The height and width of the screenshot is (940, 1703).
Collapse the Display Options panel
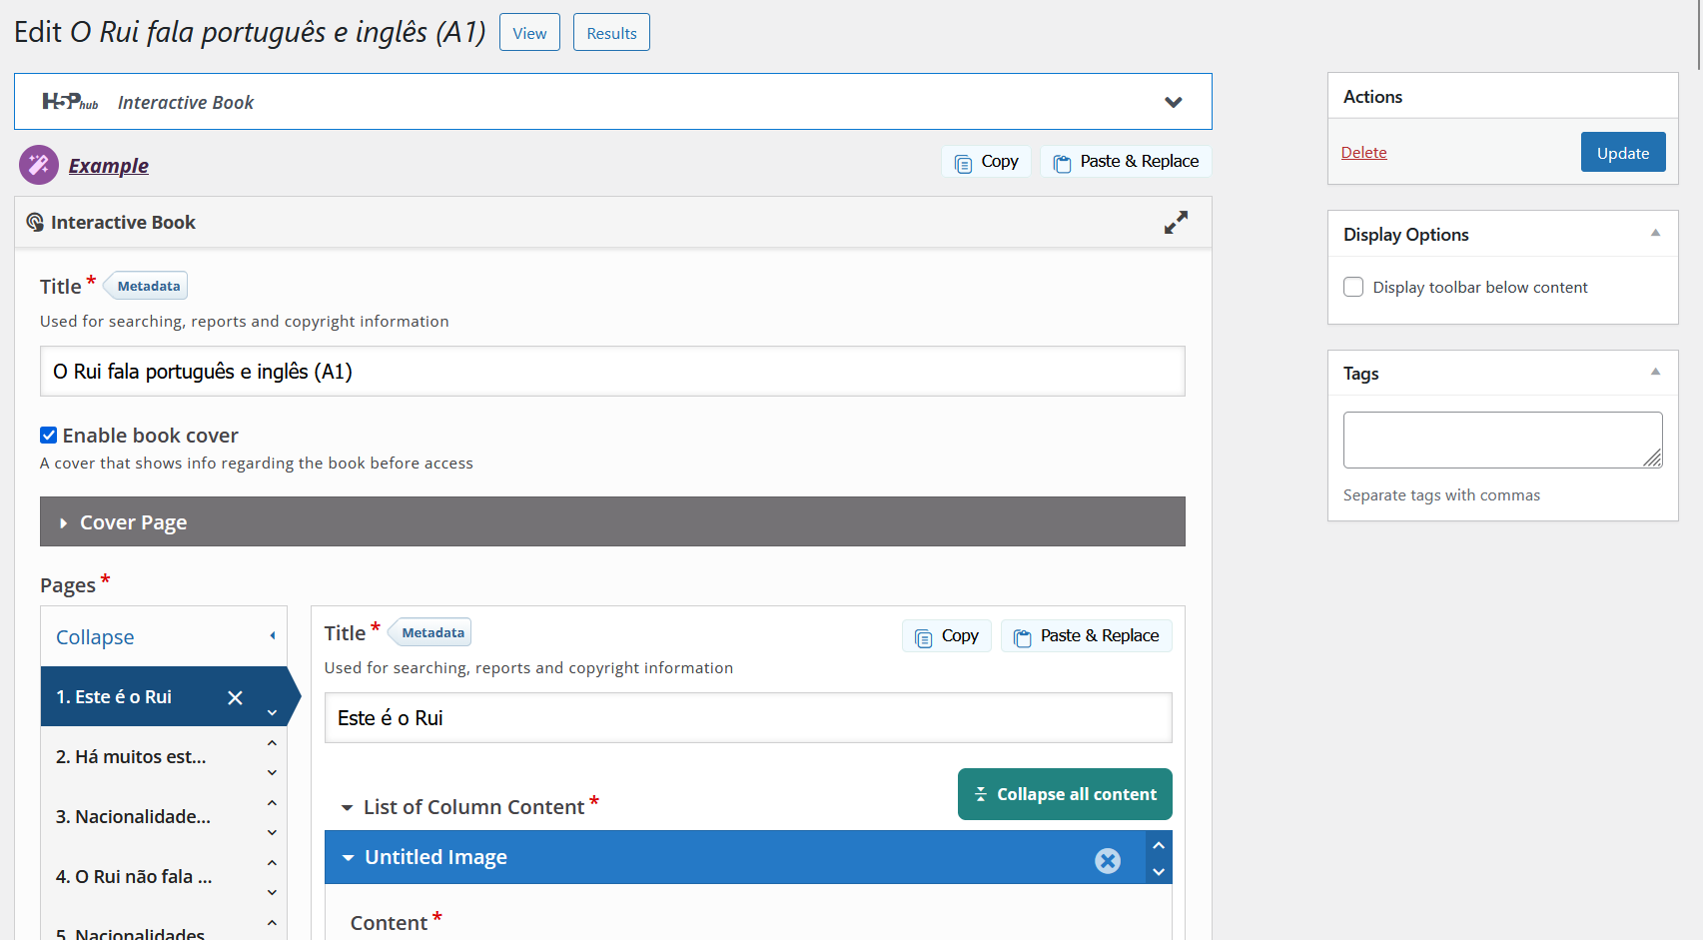[x=1655, y=234]
